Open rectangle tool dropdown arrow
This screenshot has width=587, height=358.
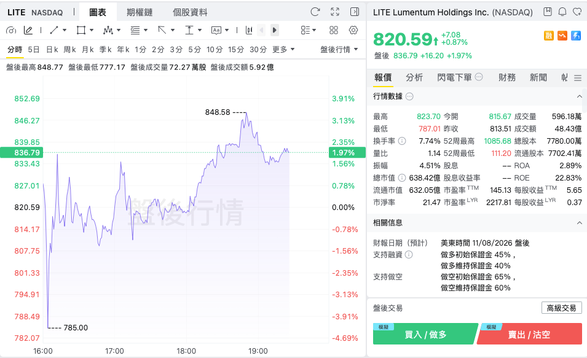92,30
